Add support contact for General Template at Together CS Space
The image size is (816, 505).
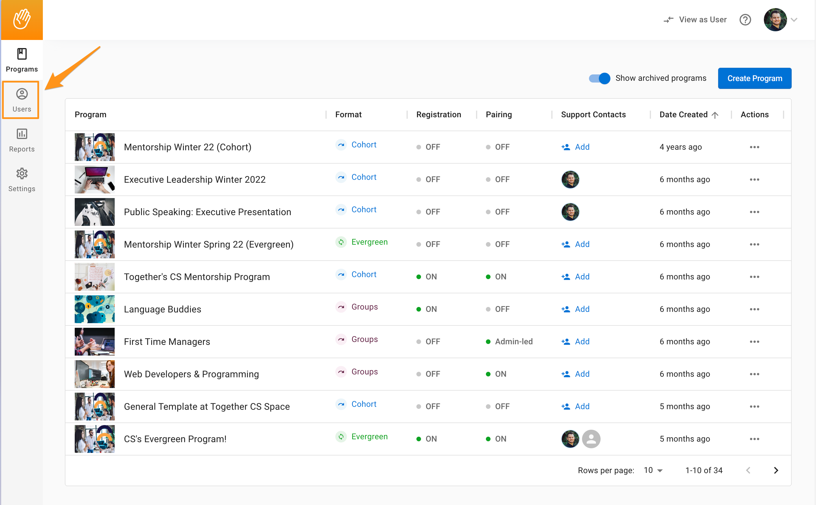point(575,406)
